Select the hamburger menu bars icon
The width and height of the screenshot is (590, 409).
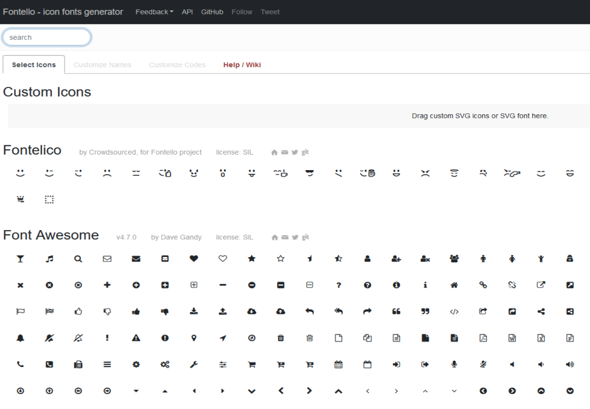(x=107, y=364)
